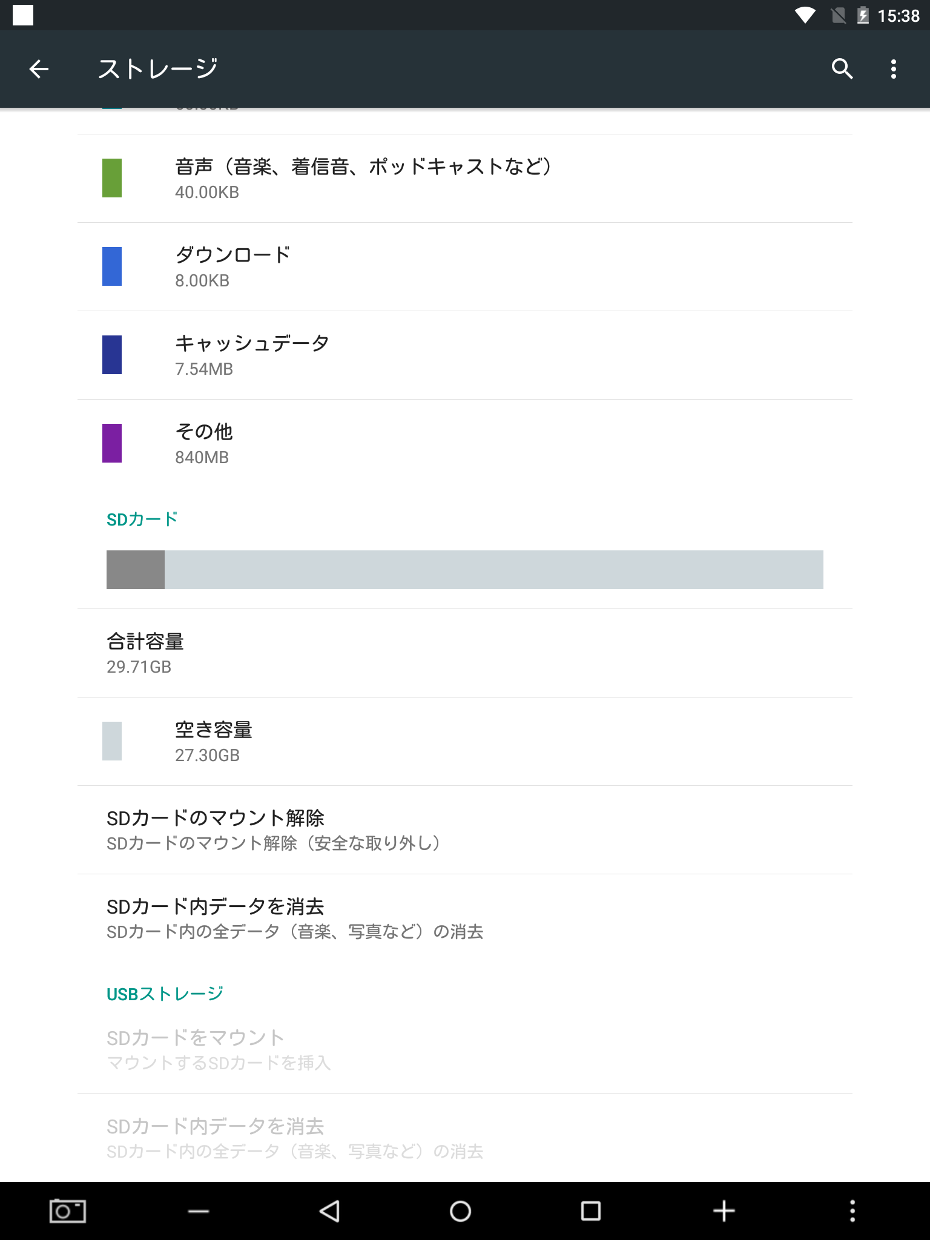930x1240 pixels.
Task: Open the その他 840MB entry
Action: (x=465, y=444)
